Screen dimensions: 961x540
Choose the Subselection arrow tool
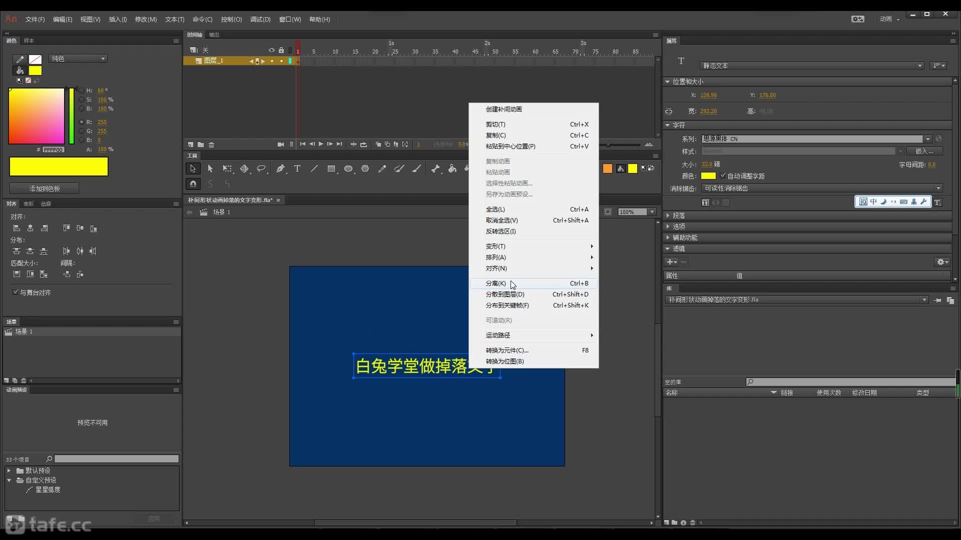click(210, 169)
